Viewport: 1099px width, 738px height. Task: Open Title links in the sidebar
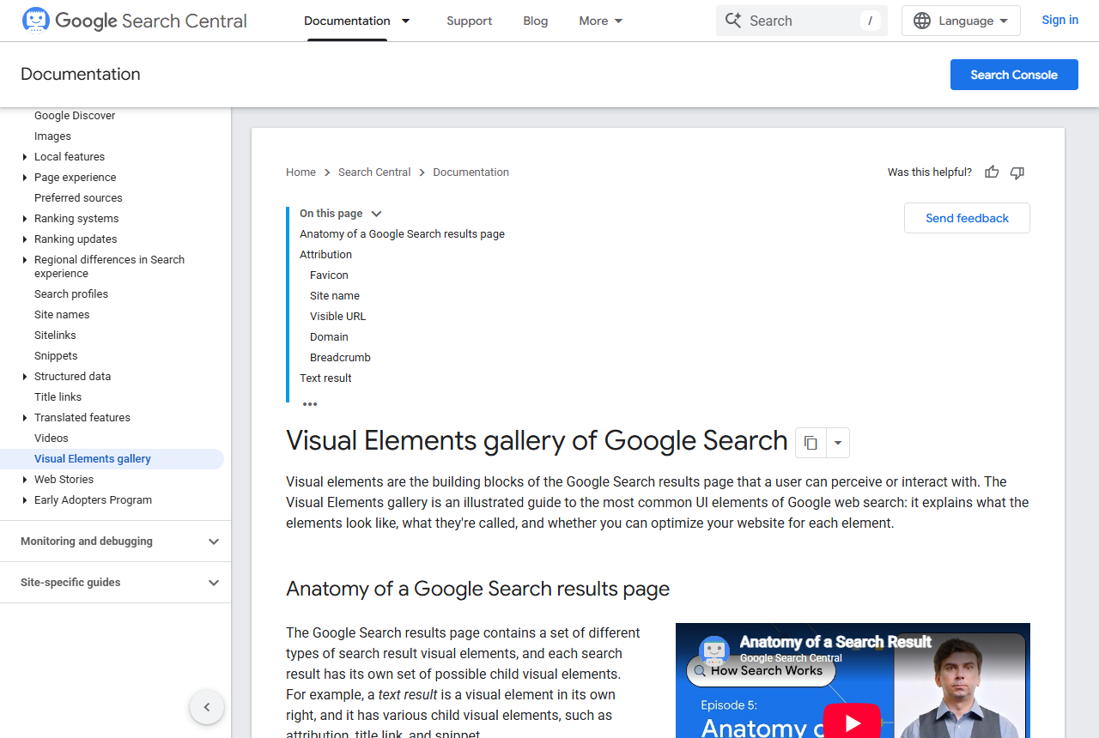[58, 397]
